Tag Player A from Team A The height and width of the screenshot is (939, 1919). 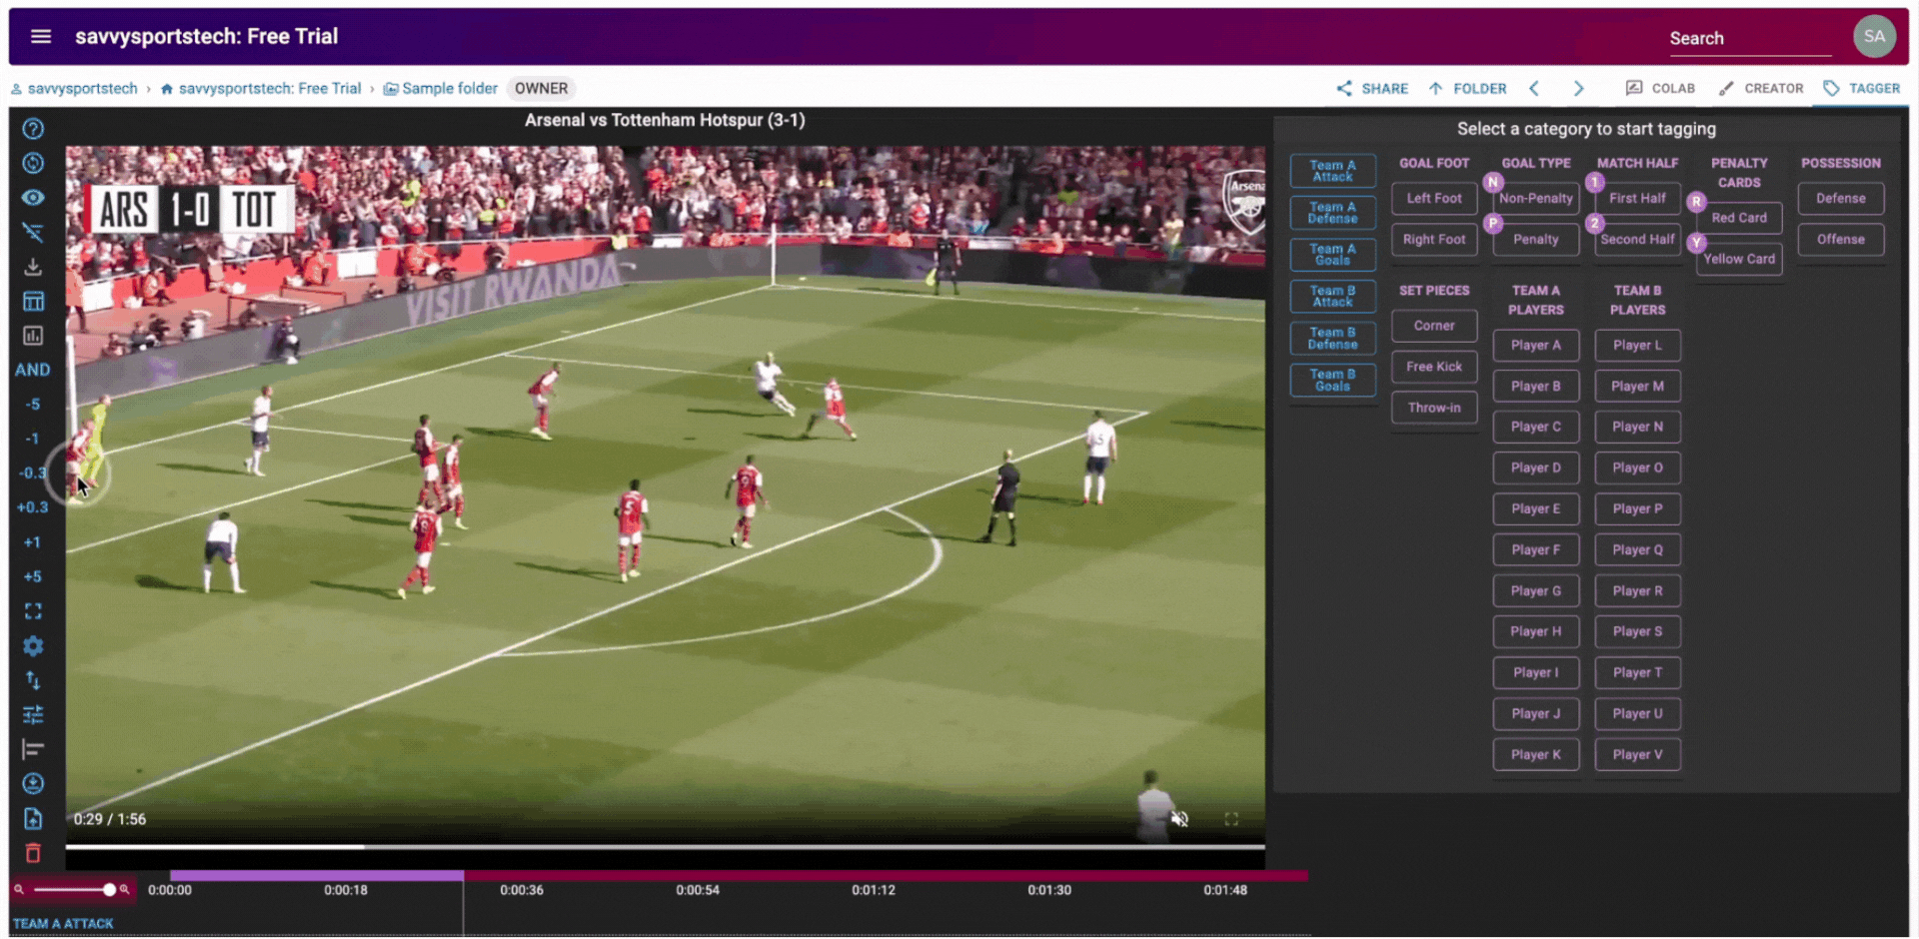(1536, 346)
